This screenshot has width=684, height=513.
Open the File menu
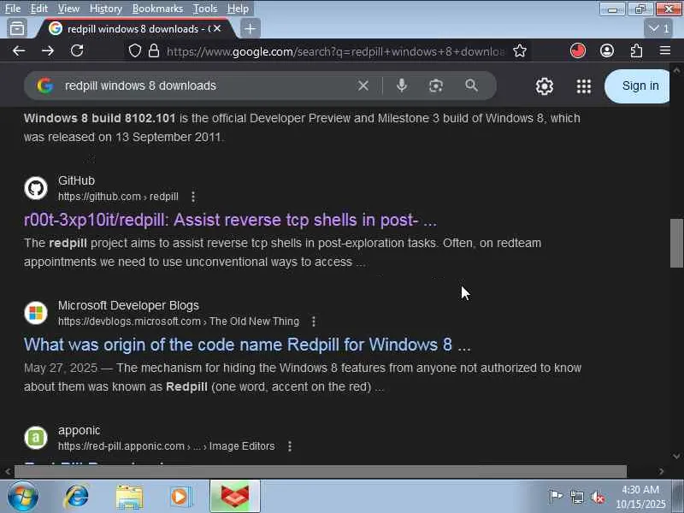(x=13, y=9)
